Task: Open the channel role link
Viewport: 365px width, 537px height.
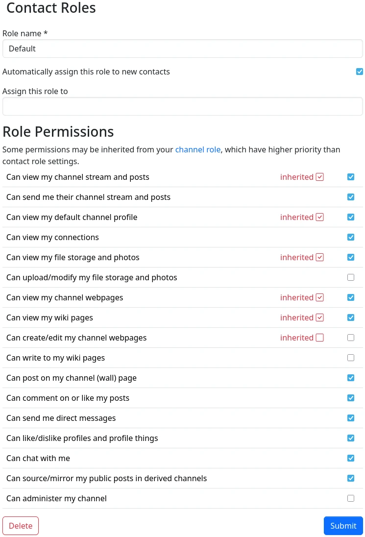Action: point(198,149)
